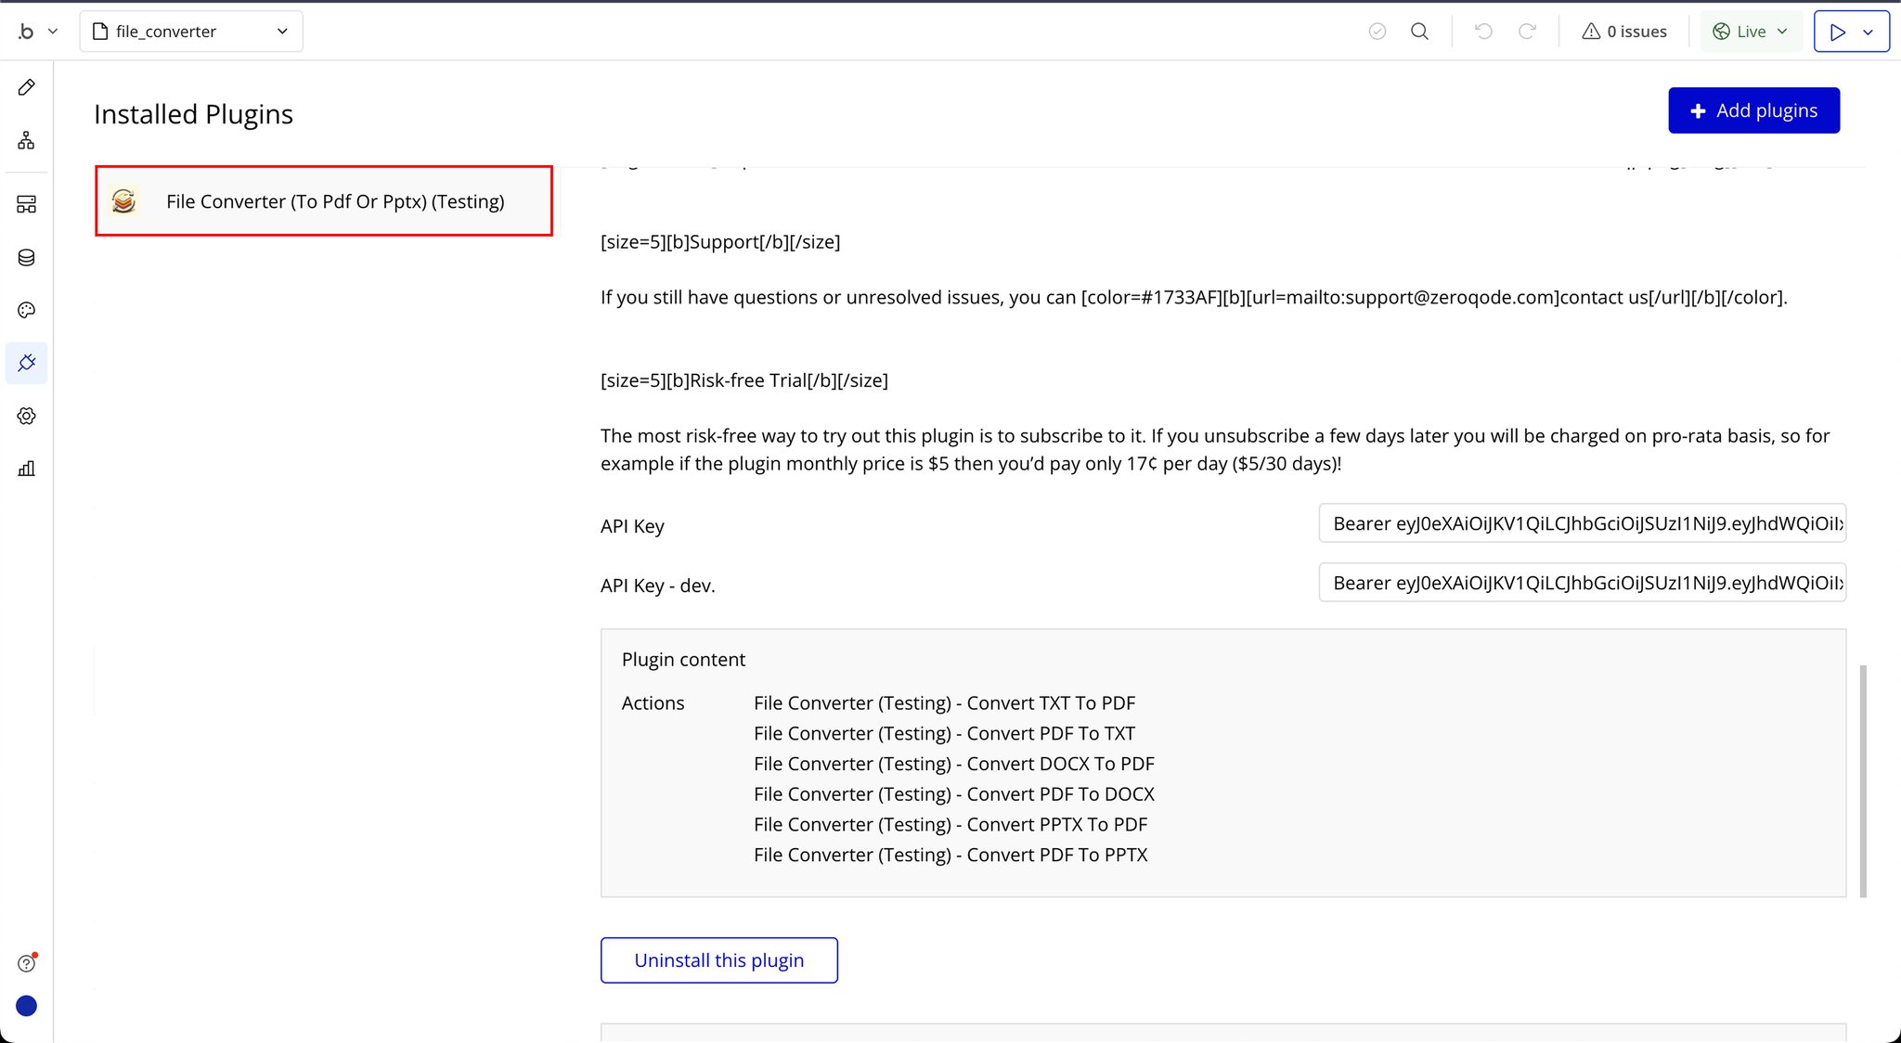Open the Logs chart icon
Screen dimensions: 1901x1043
pyautogui.click(x=26, y=469)
